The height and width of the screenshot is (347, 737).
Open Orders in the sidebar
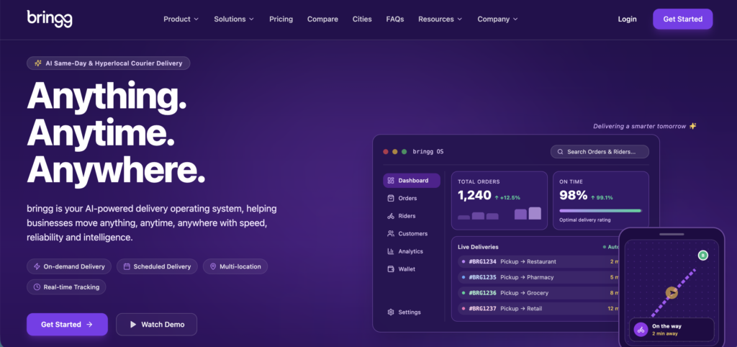point(412,199)
